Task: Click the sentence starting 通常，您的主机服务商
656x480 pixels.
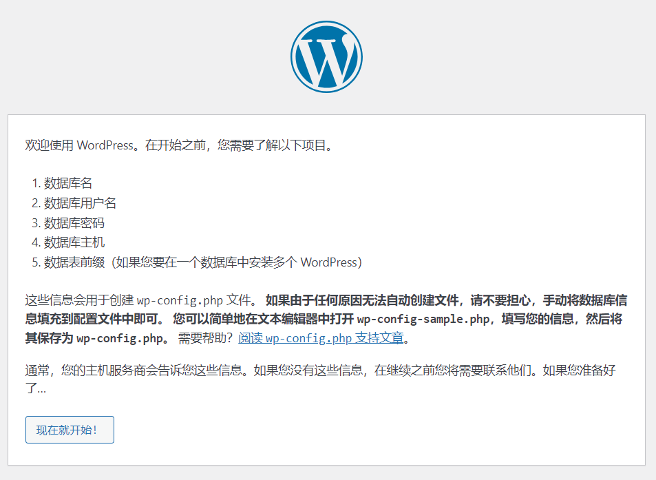Action: coord(319,379)
